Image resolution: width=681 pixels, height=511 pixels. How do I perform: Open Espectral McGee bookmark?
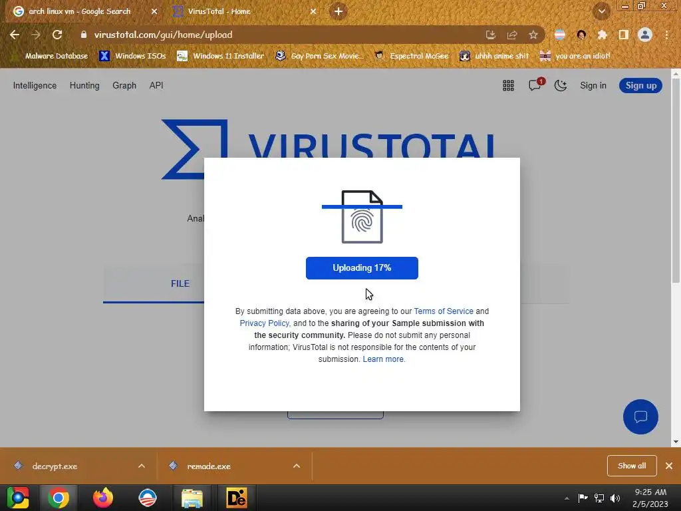click(x=411, y=56)
